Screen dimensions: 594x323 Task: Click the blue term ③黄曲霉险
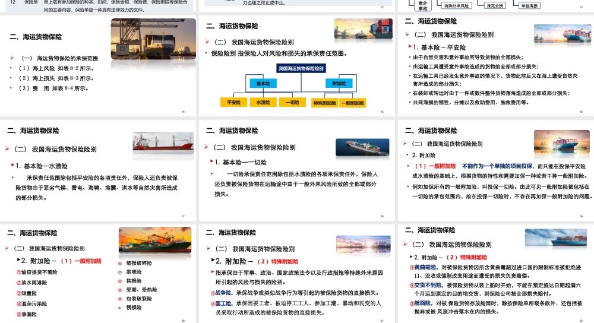point(422,267)
